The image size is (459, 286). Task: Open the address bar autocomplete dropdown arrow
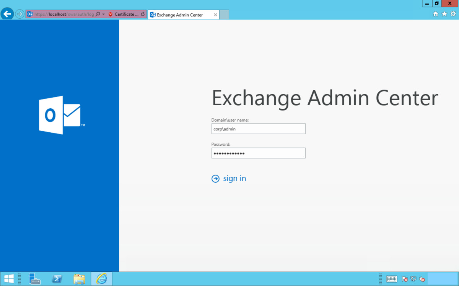pos(103,14)
